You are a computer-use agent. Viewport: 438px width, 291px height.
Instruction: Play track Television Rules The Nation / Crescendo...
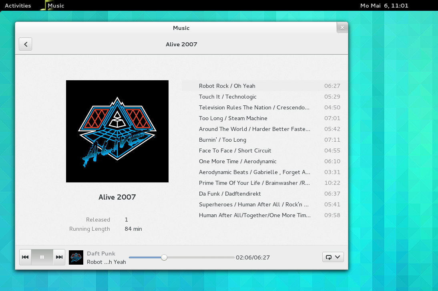265,107
